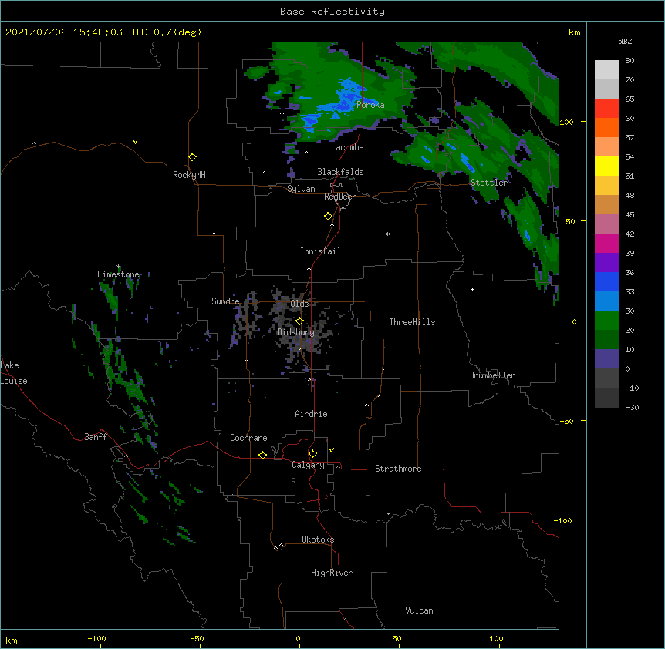Click the yellow diamond marker above RockyMH
The height and width of the screenshot is (649, 665).
pos(193,157)
